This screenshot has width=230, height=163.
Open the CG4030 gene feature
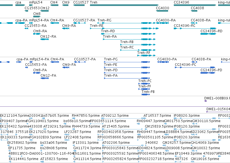pyautogui.click(x=162, y=11)
